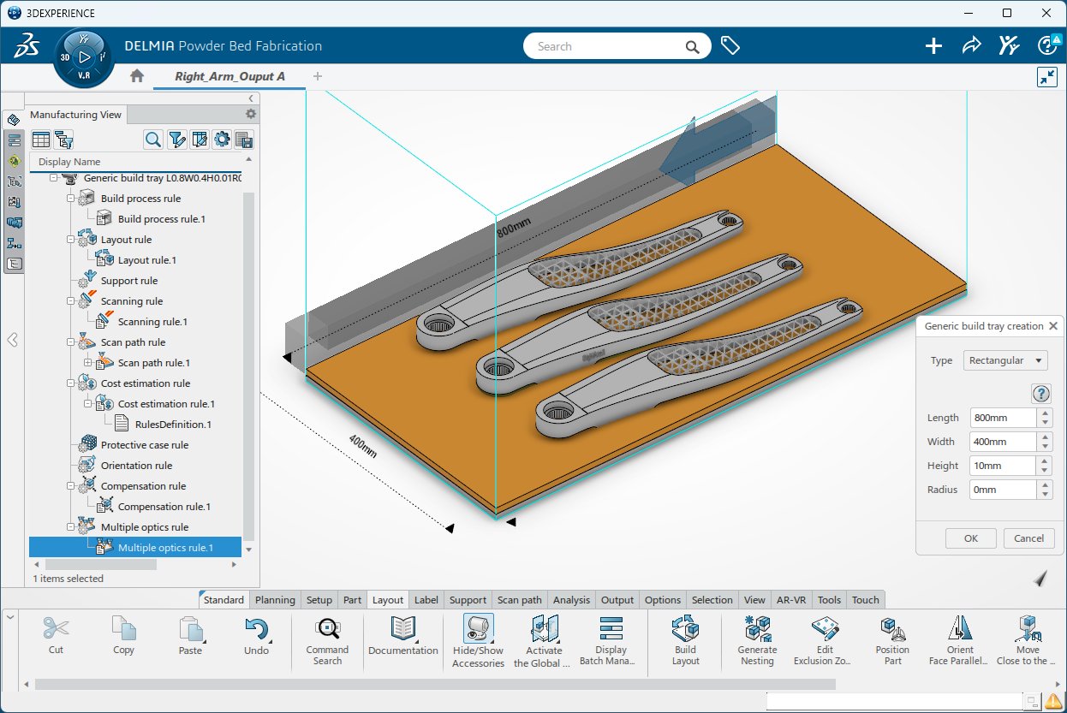Open the Documentation book icon

(x=402, y=629)
